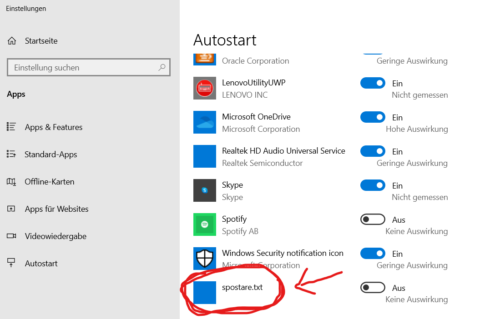Turn off LenovoUtilityUWP autostart toggle
The image size is (485, 319).
pos(373,83)
